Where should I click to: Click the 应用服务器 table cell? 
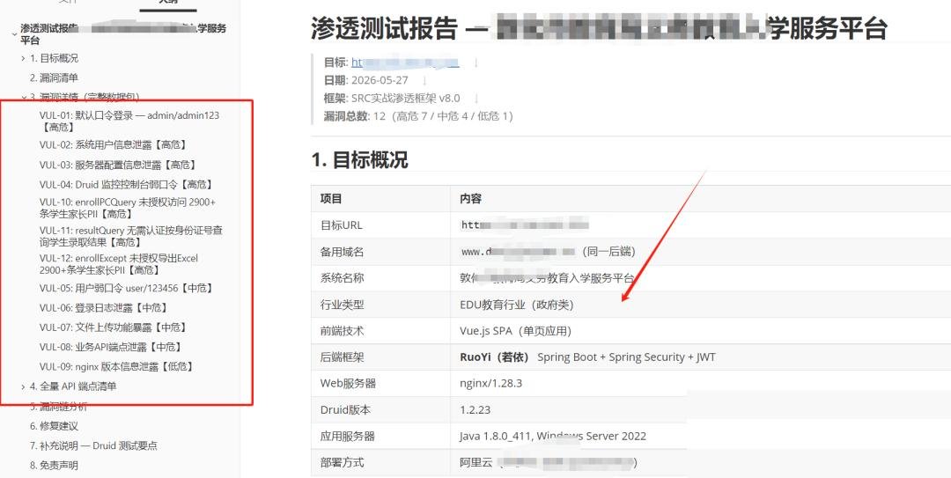point(381,436)
